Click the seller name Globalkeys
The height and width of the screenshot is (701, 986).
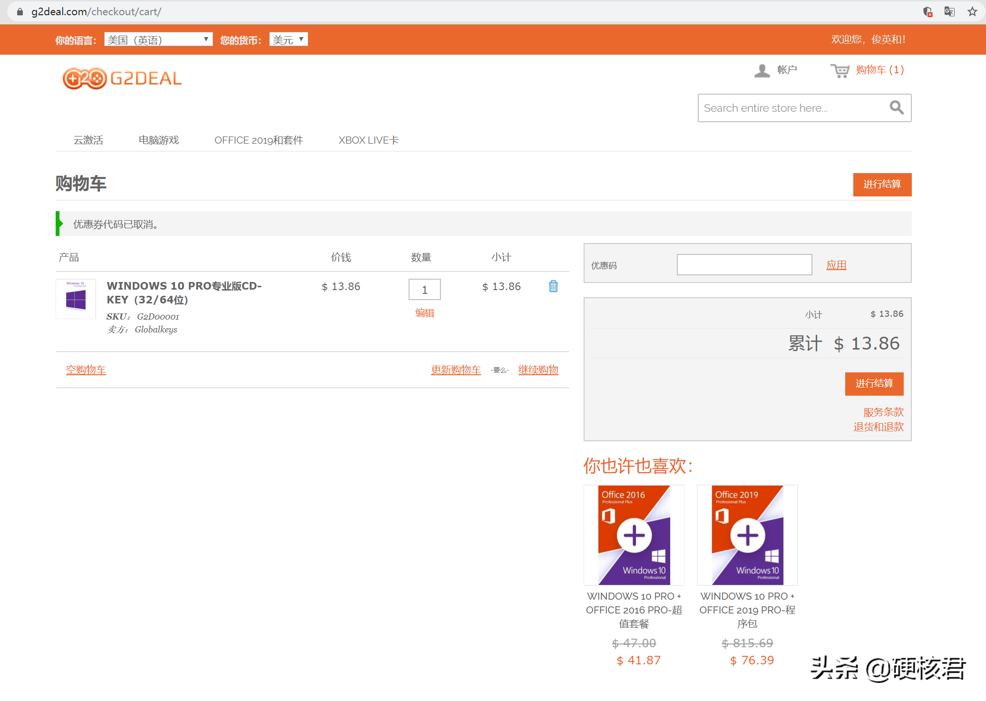(156, 330)
